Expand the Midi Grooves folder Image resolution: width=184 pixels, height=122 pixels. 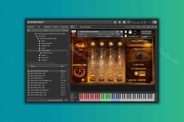point(39,53)
